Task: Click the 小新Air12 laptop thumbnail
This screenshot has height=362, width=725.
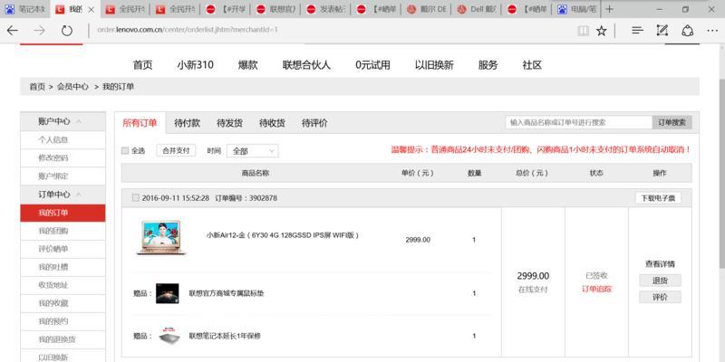Action: tap(161, 238)
